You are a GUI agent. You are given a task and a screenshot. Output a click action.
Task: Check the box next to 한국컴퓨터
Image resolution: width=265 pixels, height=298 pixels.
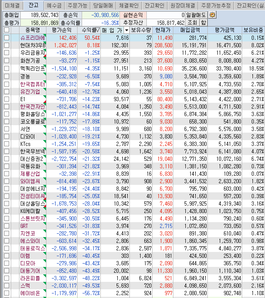click(x=7, y=84)
